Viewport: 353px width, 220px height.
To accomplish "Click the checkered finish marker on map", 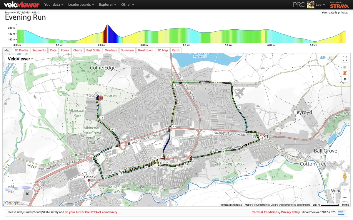I will click(100, 98).
